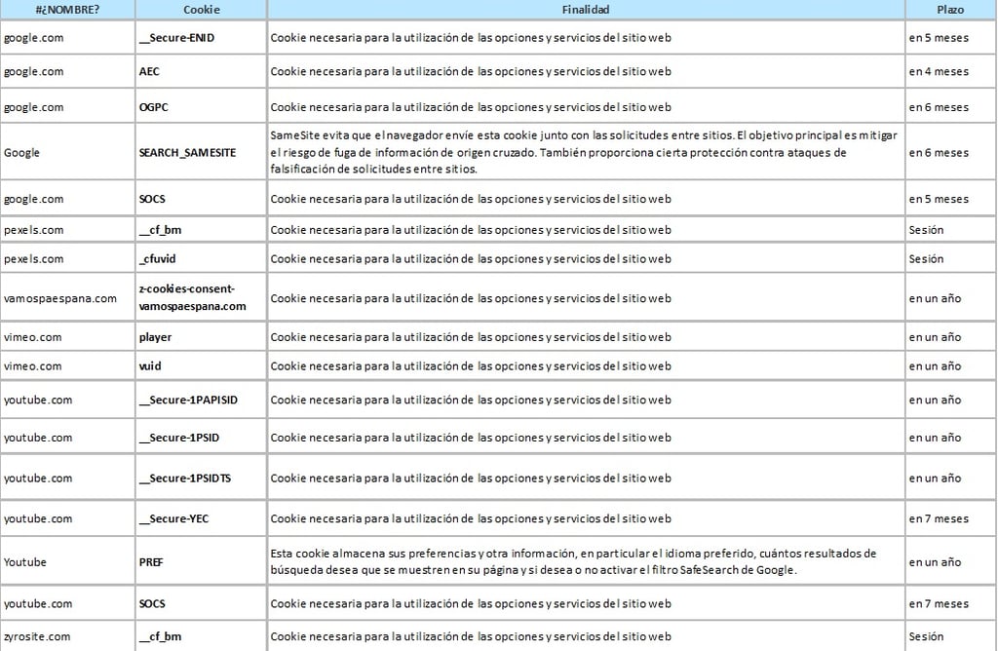Select the vamospaespana.com domain cell
The height and width of the screenshot is (651, 998).
(x=67, y=298)
